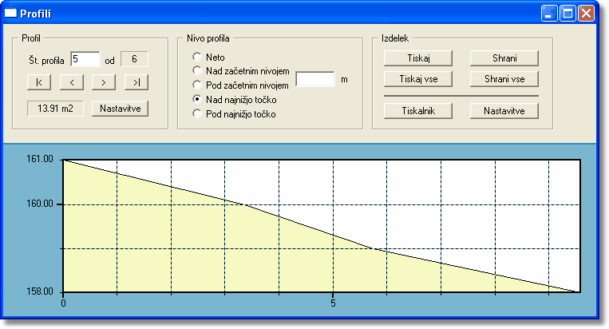Click the Shrani vse button
Image resolution: width=609 pixels, height=329 pixels.
pyautogui.click(x=504, y=78)
